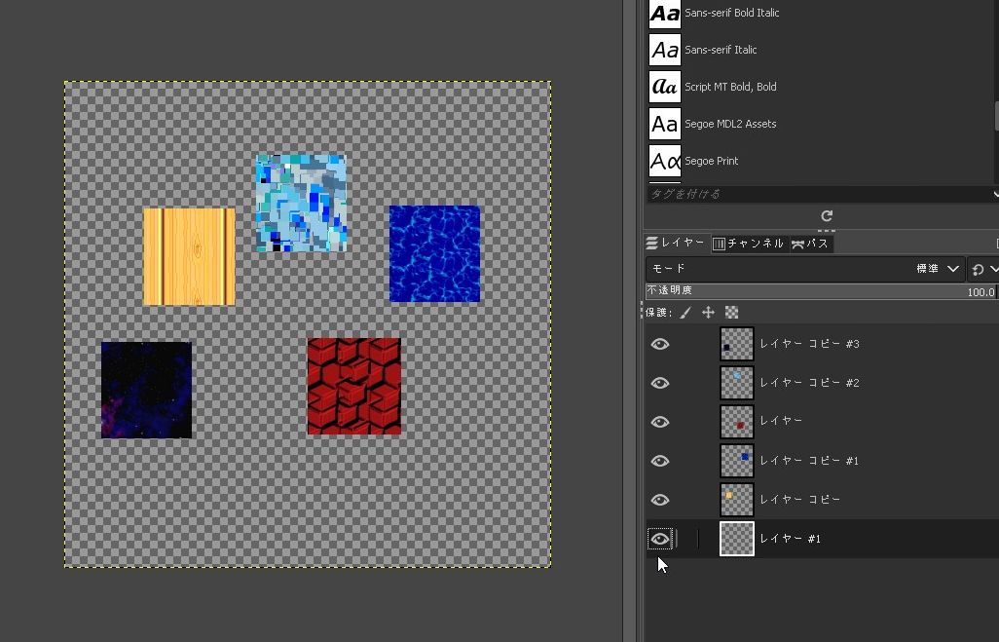This screenshot has height=642, width=999.
Task: Enable the paintbrush lock-pixels protection icon
Action: coord(687,312)
